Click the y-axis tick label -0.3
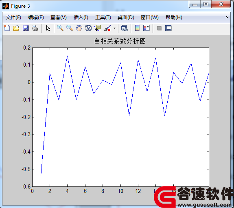 pyautogui.click(x=26, y=134)
